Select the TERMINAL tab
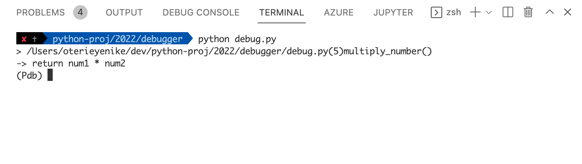This screenshot has height=164, width=582. coord(282,13)
